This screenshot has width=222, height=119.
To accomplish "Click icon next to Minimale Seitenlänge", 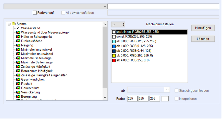I will [18, 58].
